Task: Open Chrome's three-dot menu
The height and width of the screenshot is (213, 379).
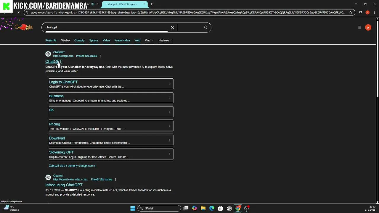Action: pos(374,12)
